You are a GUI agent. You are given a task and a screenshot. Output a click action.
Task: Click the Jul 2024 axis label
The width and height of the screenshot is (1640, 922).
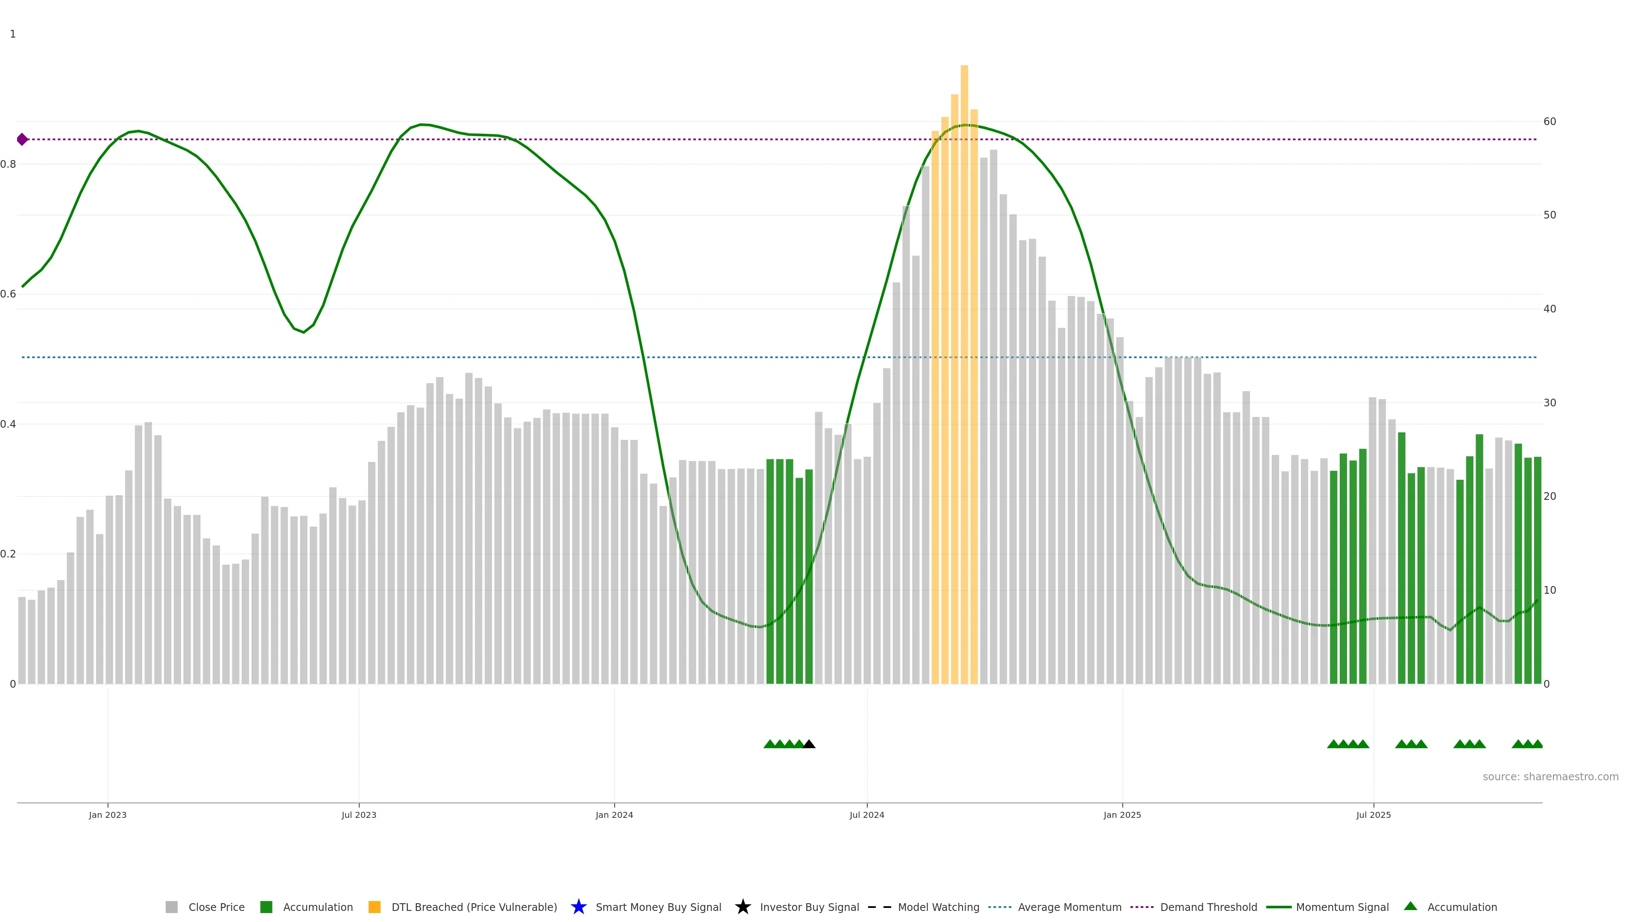click(x=867, y=815)
